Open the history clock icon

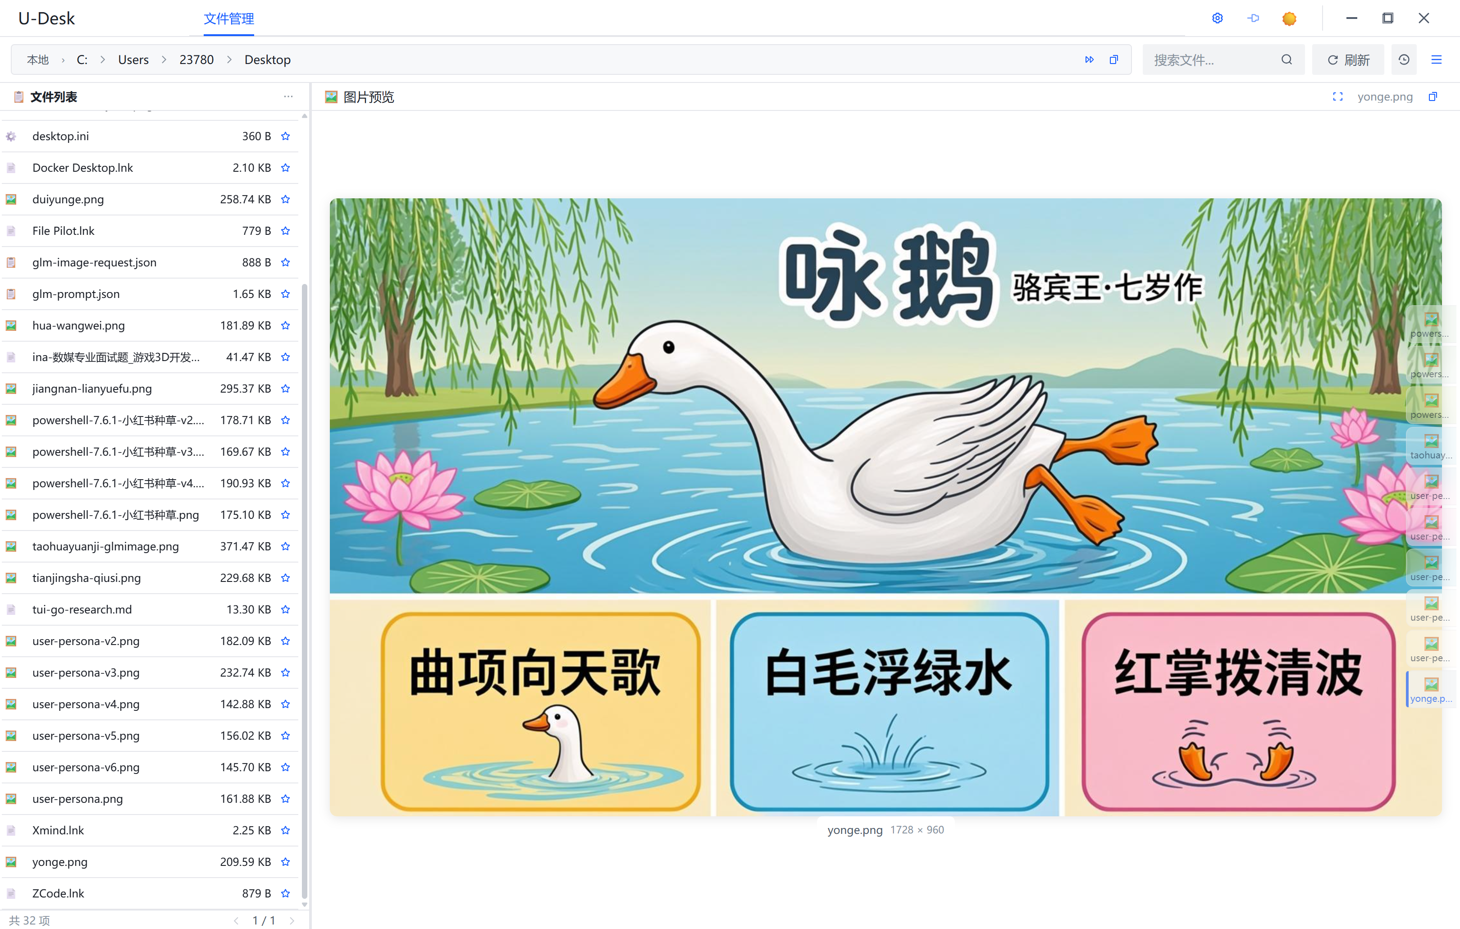(1404, 59)
